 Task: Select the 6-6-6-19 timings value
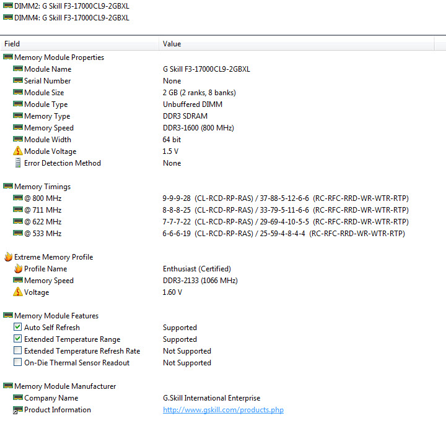pyautogui.click(x=284, y=234)
